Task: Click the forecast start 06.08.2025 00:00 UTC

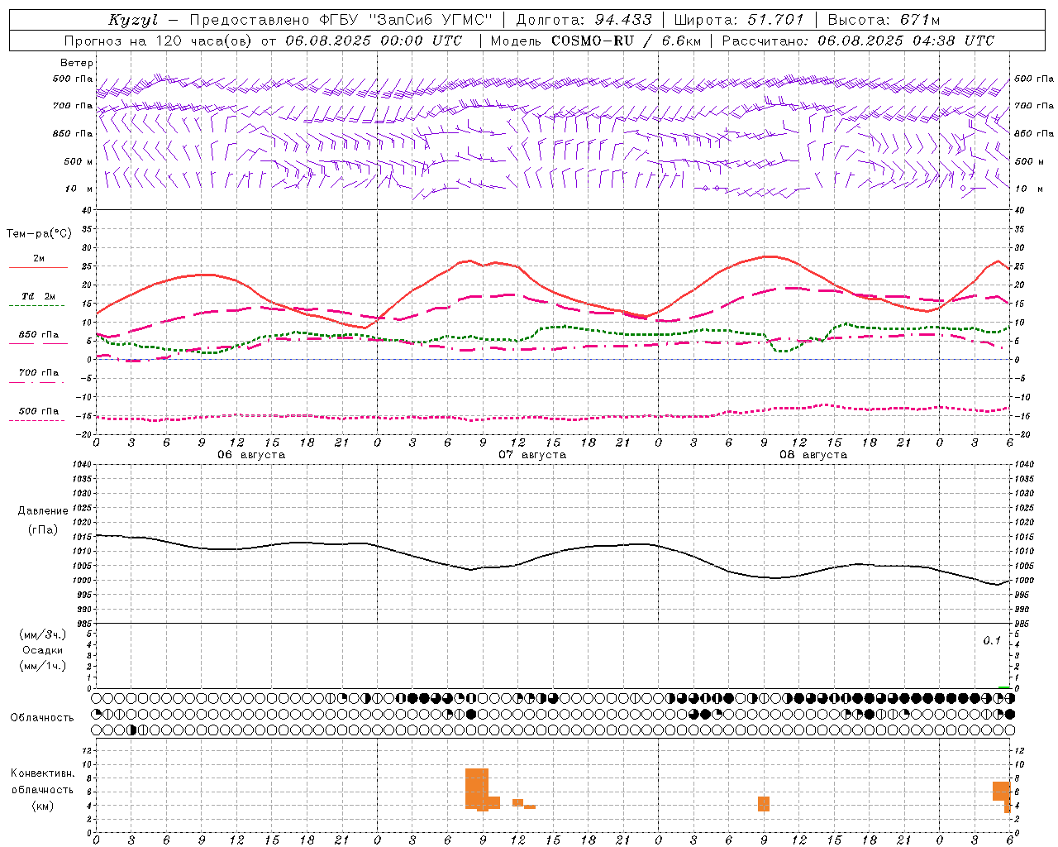Action: pyautogui.click(x=374, y=41)
